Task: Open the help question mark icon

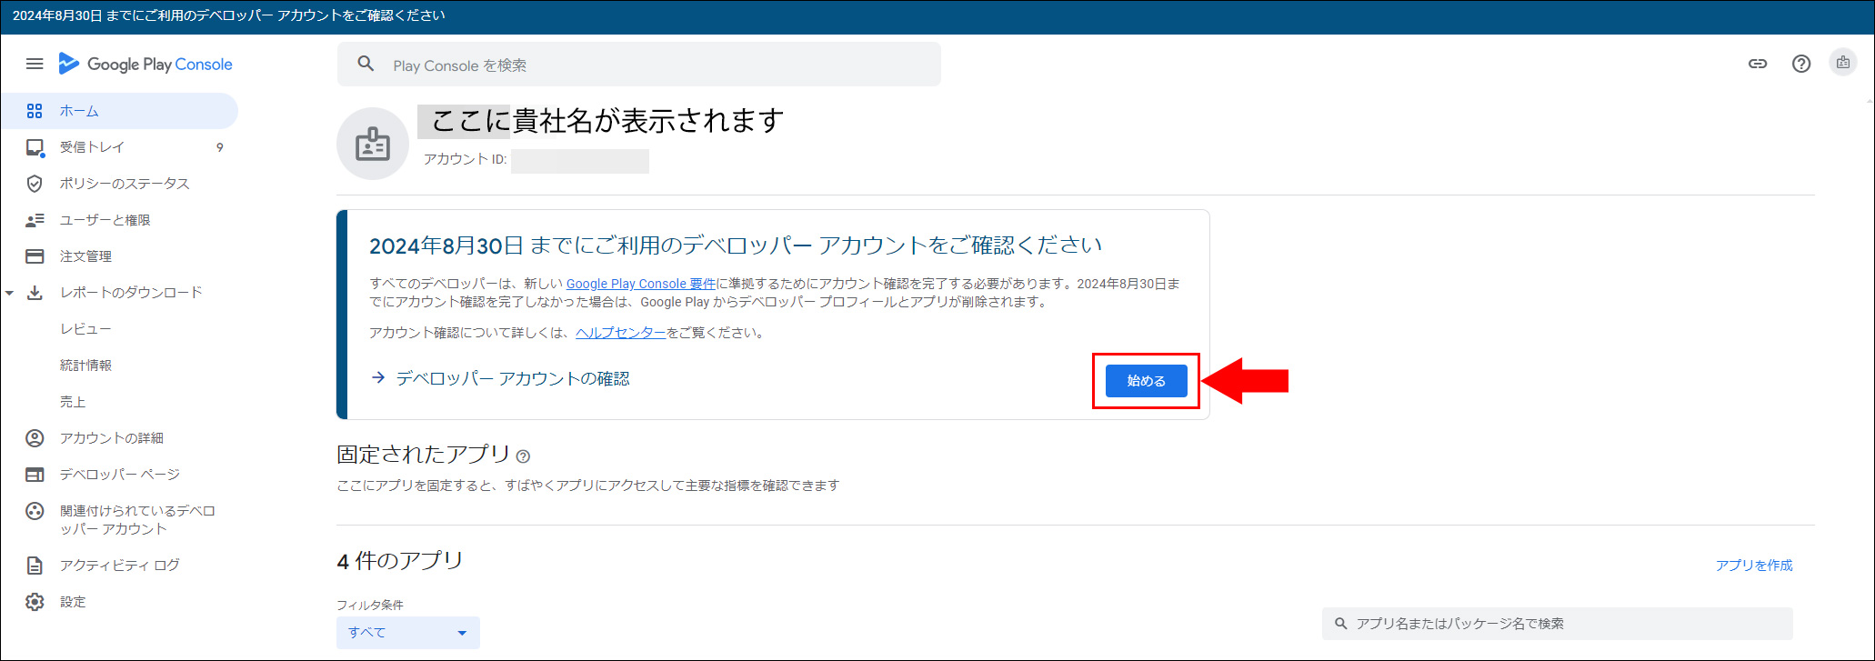Action: [x=1800, y=64]
